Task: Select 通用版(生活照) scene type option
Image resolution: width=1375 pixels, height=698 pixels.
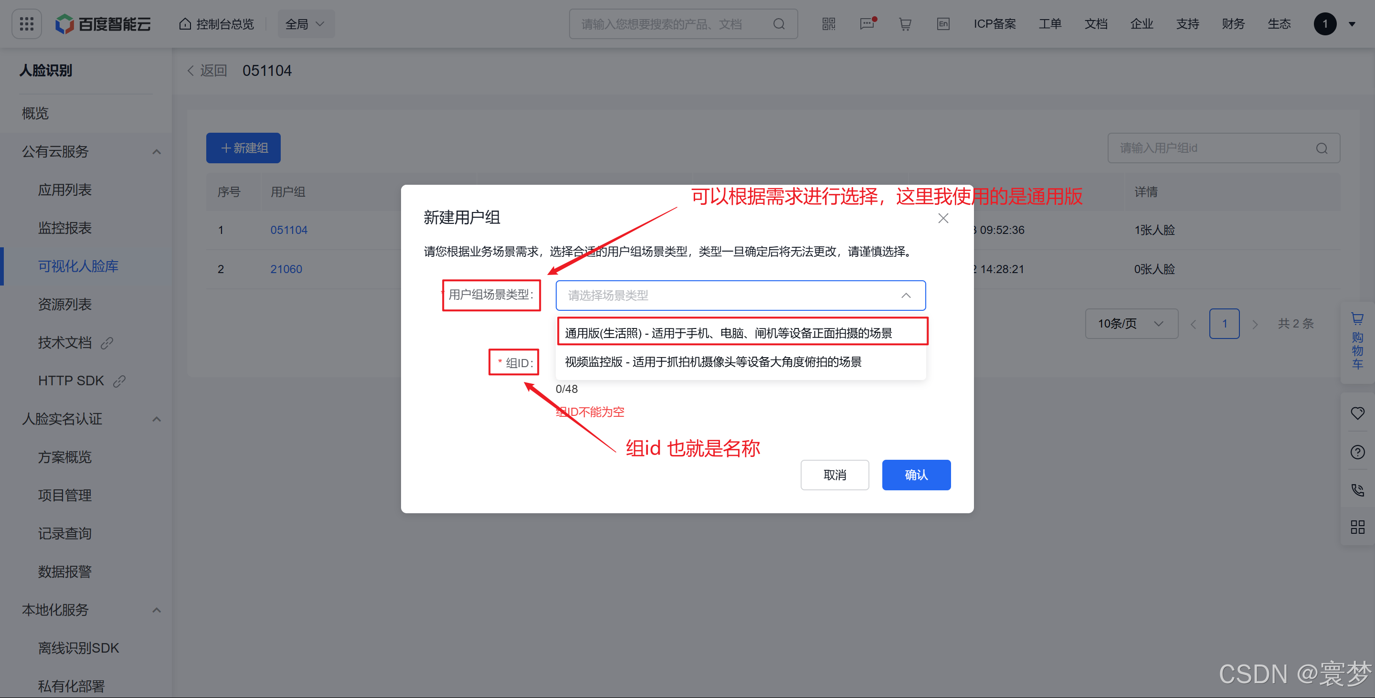Action: point(728,333)
